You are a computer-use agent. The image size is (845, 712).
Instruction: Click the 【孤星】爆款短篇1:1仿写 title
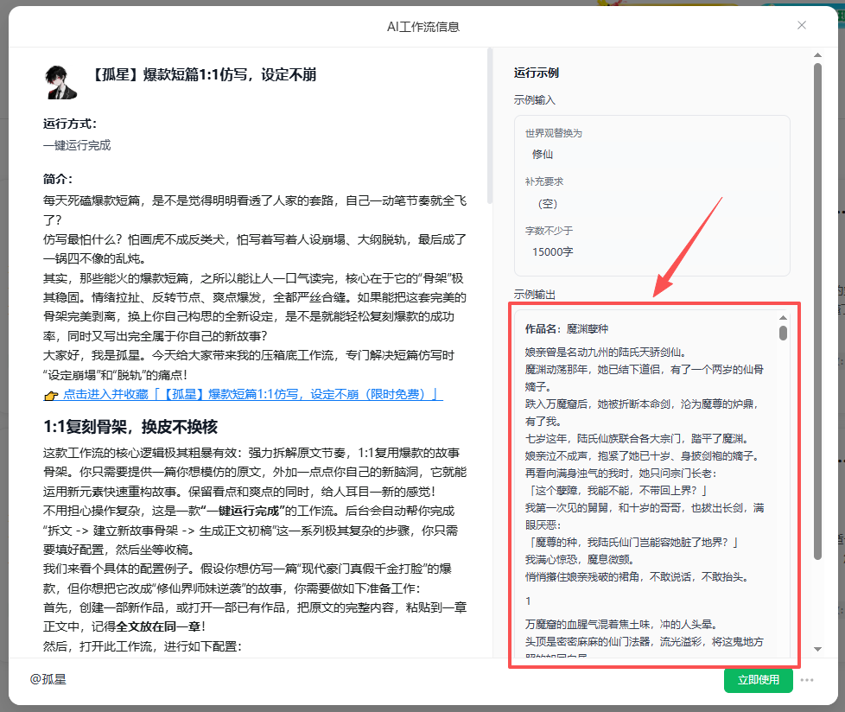pyautogui.click(x=203, y=74)
